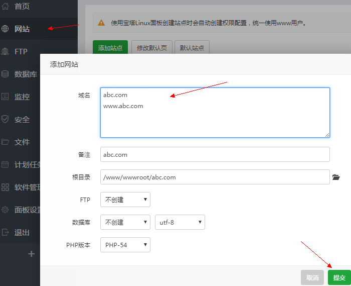Image resolution: width=351 pixels, height=286 pixels.
Task: Open the folder browser beside 根目录
Action: coord(336,177)
